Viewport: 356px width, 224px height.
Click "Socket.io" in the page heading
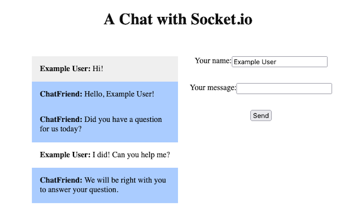(222, 19)
